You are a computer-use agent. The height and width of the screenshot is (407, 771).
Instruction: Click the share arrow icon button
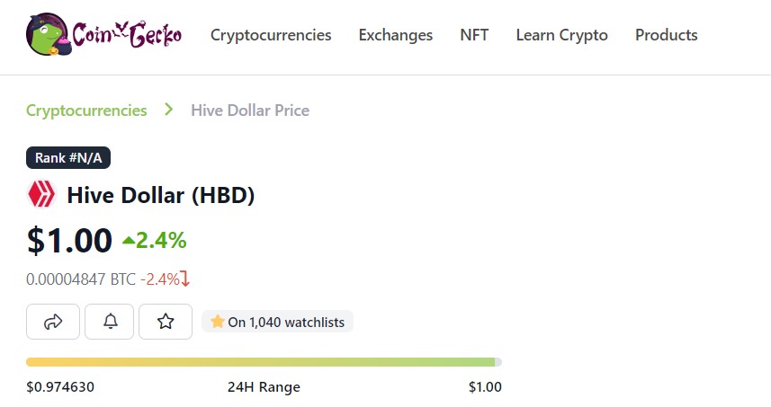click(52, 322)
